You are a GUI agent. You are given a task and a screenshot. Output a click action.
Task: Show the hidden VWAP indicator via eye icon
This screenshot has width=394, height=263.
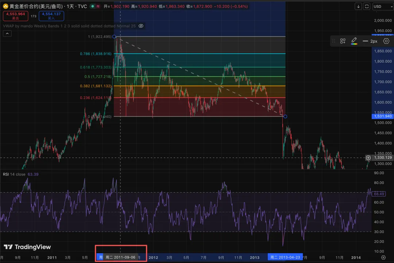click(x=141, y=26)
